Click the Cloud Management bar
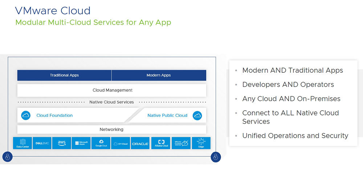363x174 pixels. (x=112, y=90)
